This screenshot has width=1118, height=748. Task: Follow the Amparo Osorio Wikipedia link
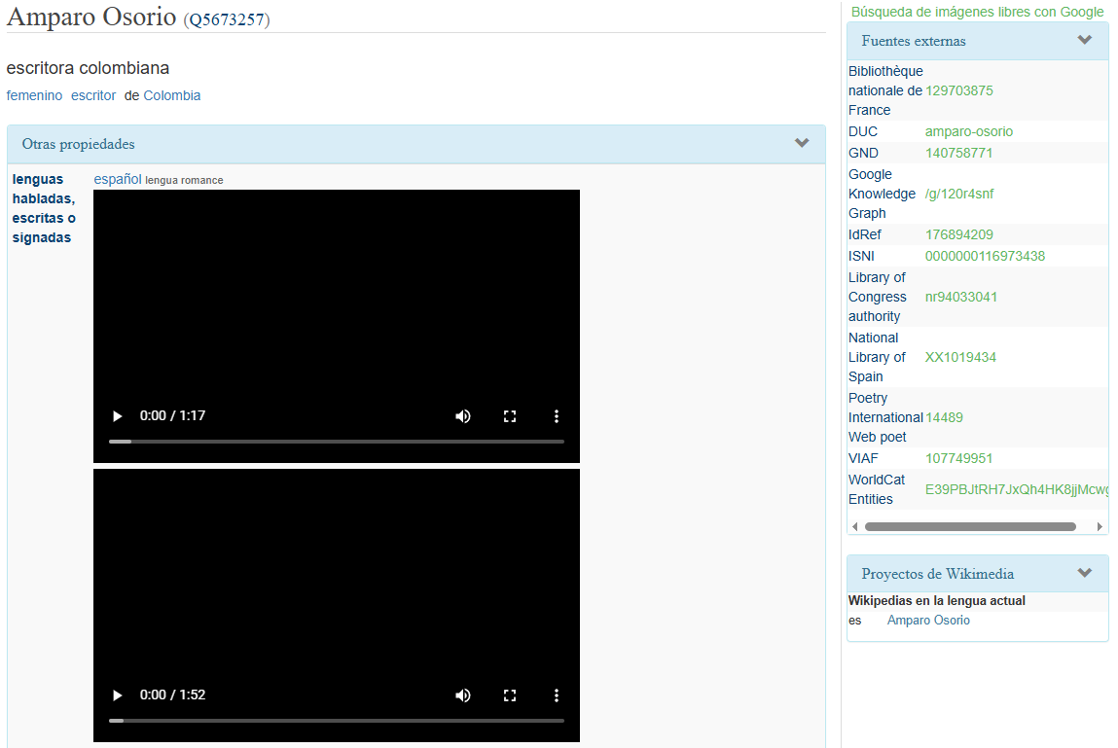(x=928, y=621)
